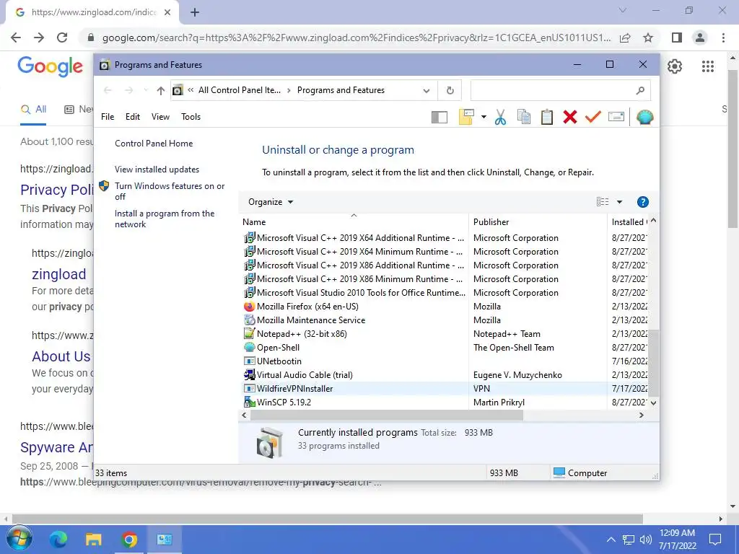Select Notepad++ (32-bit x86) row
The image size is (739, 554).
[x=445, y=334]
